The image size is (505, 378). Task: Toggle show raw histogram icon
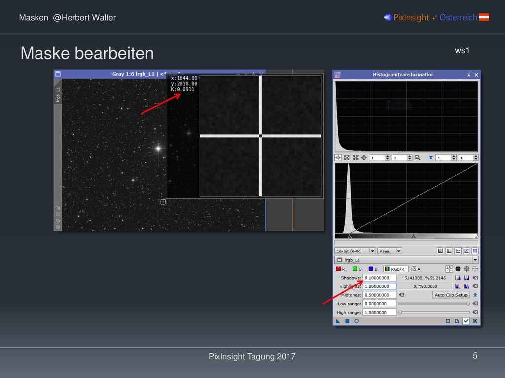click(440, 251)
